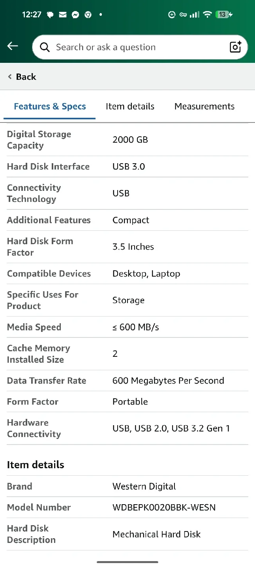Open the Measurements tab
255x569 pixels.
(204, 106)
